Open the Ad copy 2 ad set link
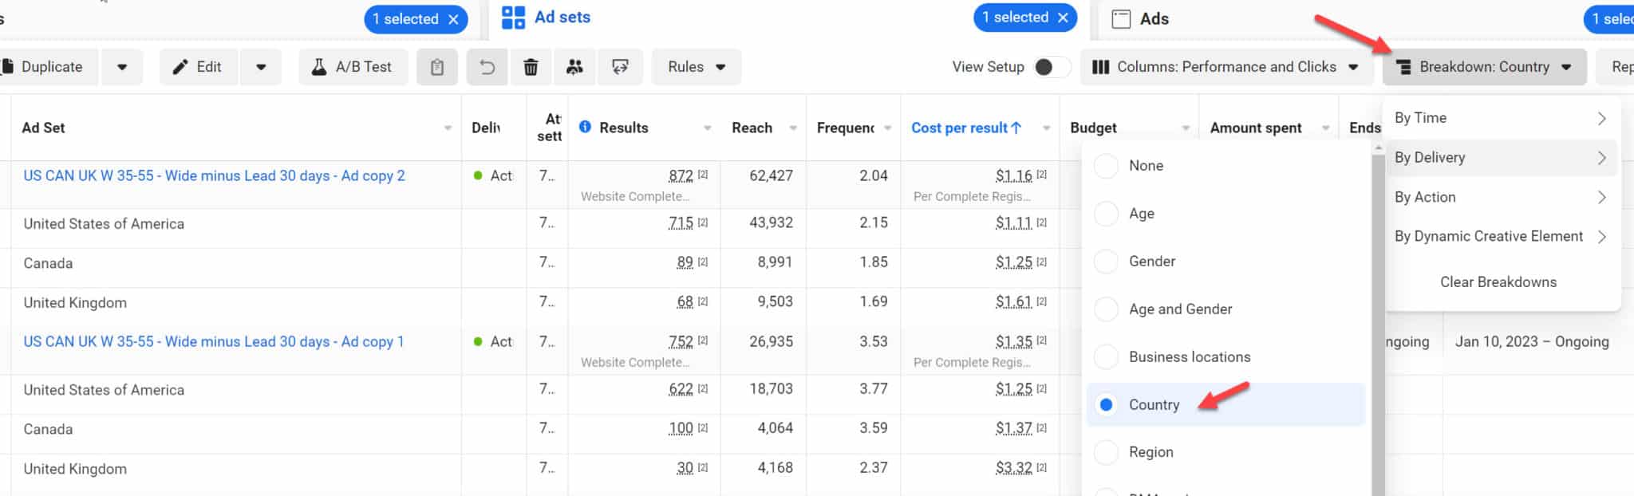Viewport: 1634px width, 496px height. [214, 176]
